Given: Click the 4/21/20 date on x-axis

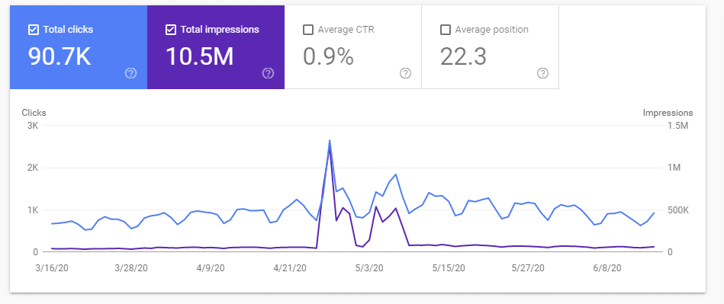Looking at the screenshot, I should coord(288,268).
